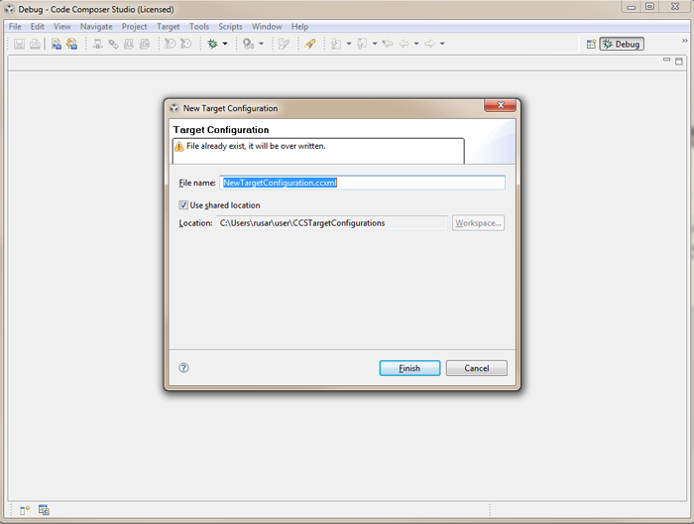The height and width of the screenshot is (524, 694).
Task: Uncheck the Use shared location checkbox
Action: [183, 205]
